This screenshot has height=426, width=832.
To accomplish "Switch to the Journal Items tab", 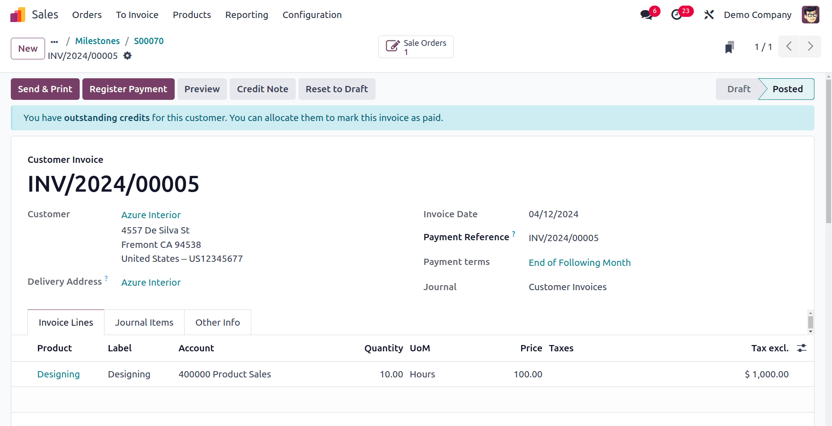I will (x=144, y=323).
